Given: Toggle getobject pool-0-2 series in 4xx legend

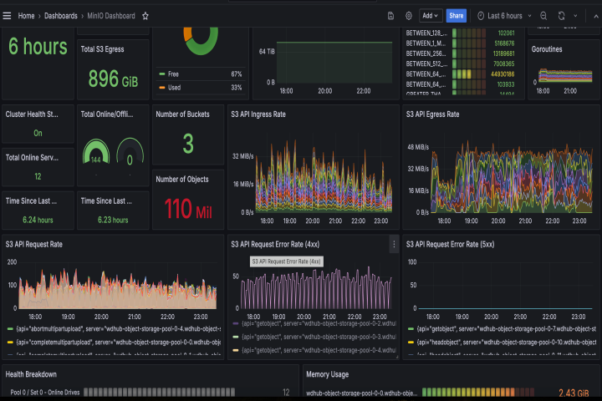Looking at the screenshot, I should pos(319,323).
